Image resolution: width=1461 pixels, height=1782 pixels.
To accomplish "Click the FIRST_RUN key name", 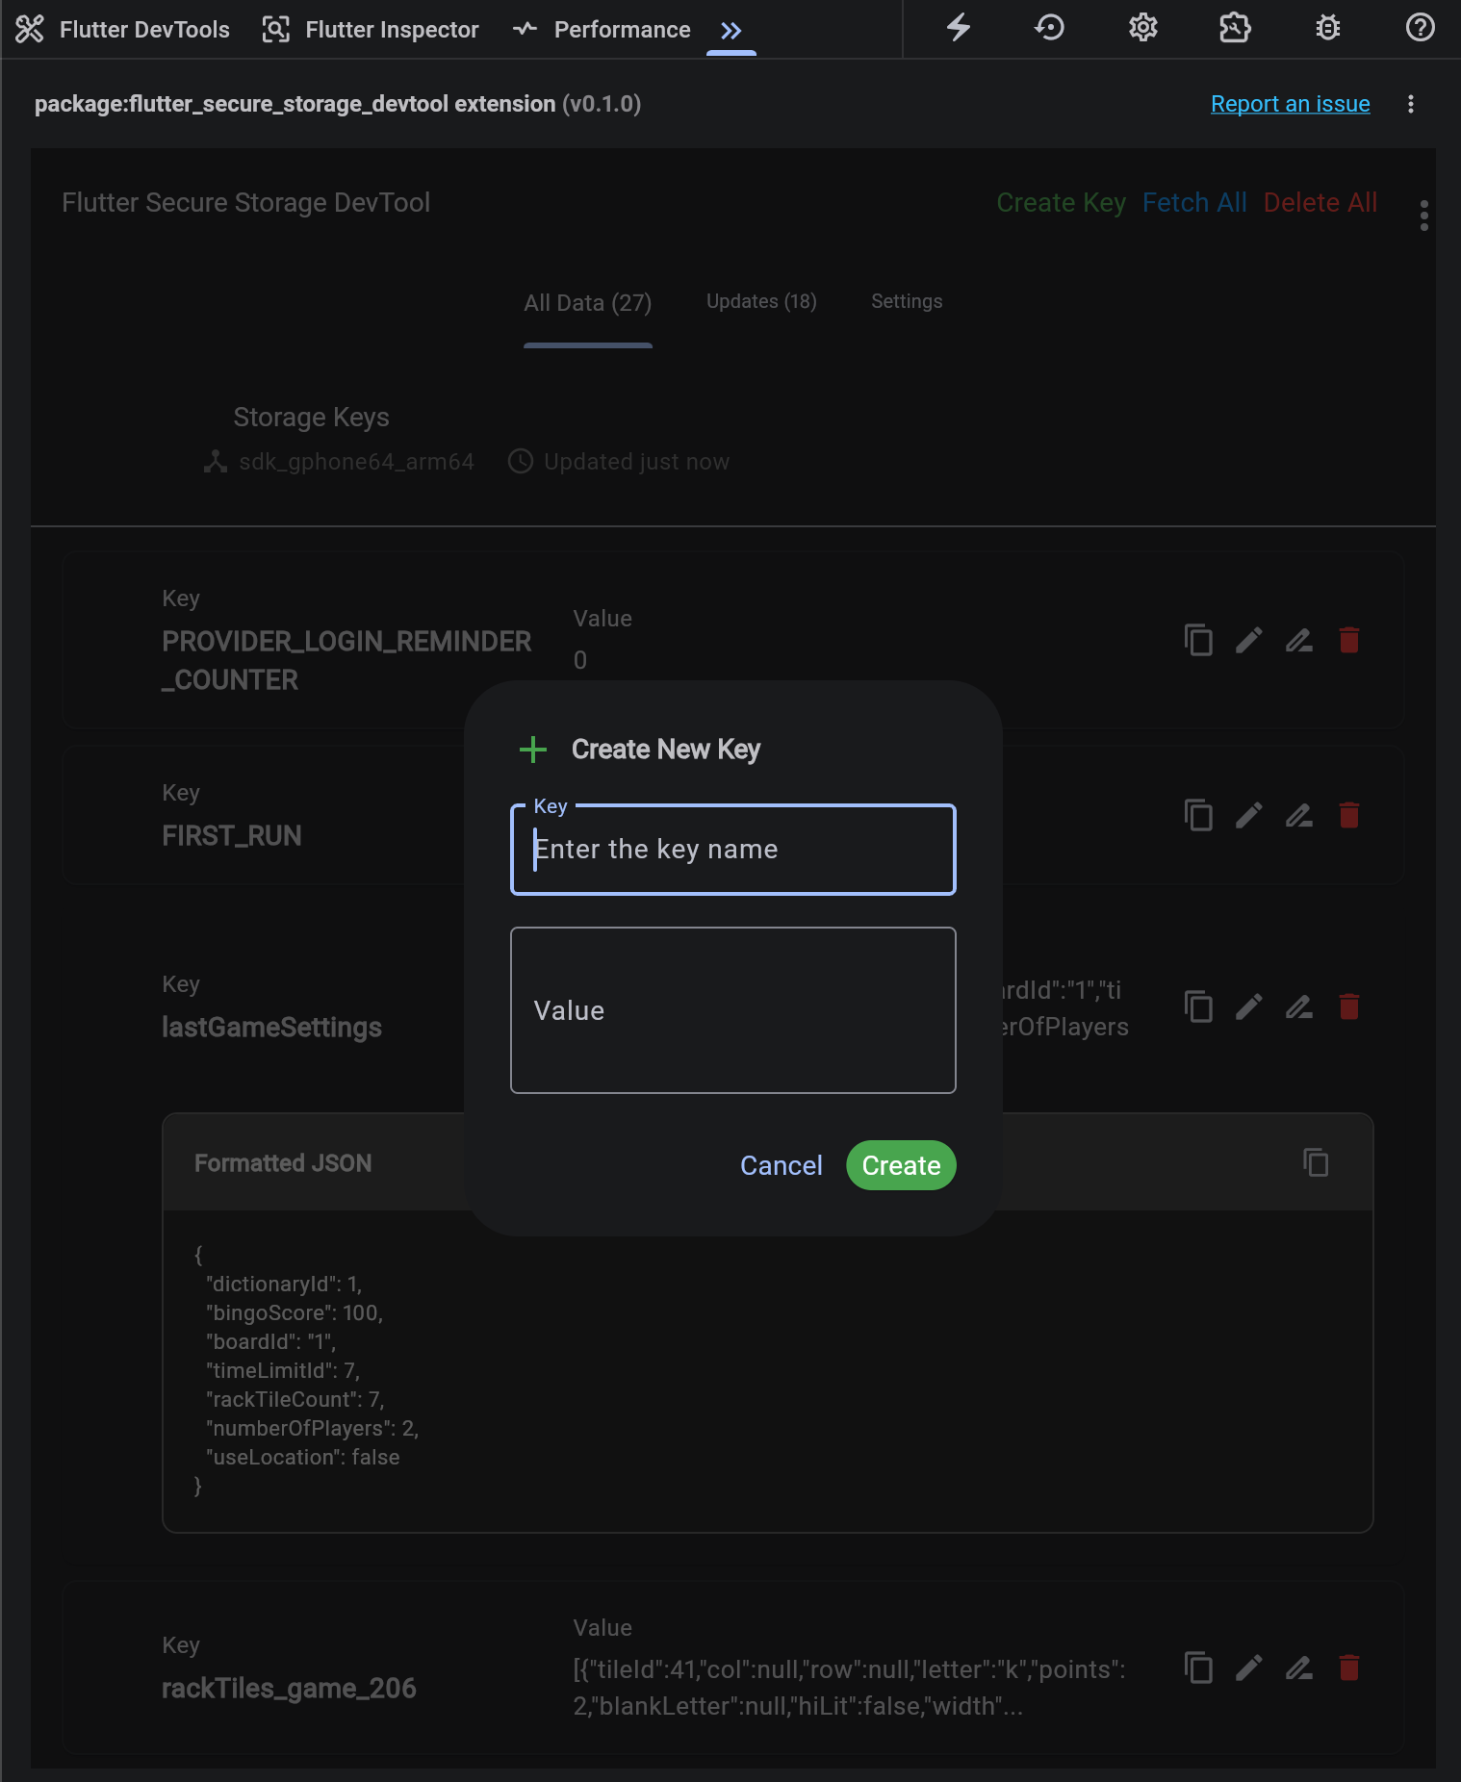I will [x=232, y=836].
